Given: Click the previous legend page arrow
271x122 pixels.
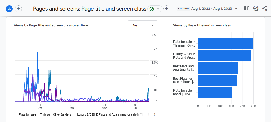Looking at the screenshot, I should point(148,114).
